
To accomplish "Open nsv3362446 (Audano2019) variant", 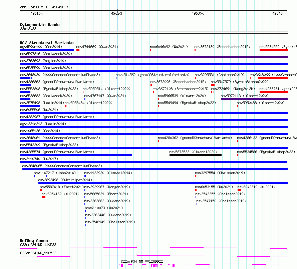I will tap(108, 215).
